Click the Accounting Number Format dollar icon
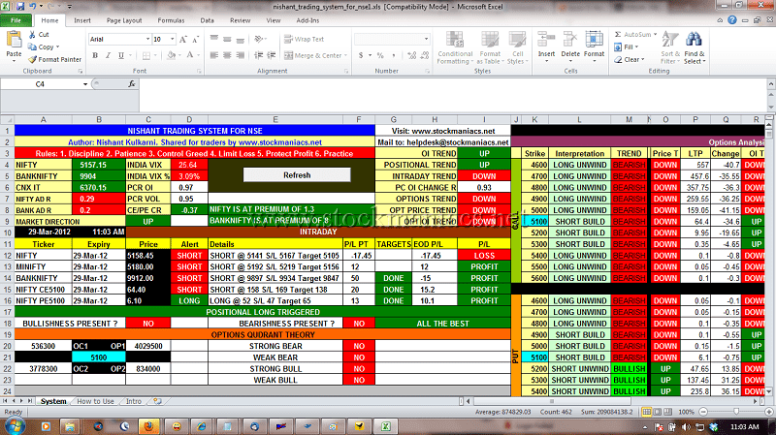776x435 pixels. click(x=361, y=55)
